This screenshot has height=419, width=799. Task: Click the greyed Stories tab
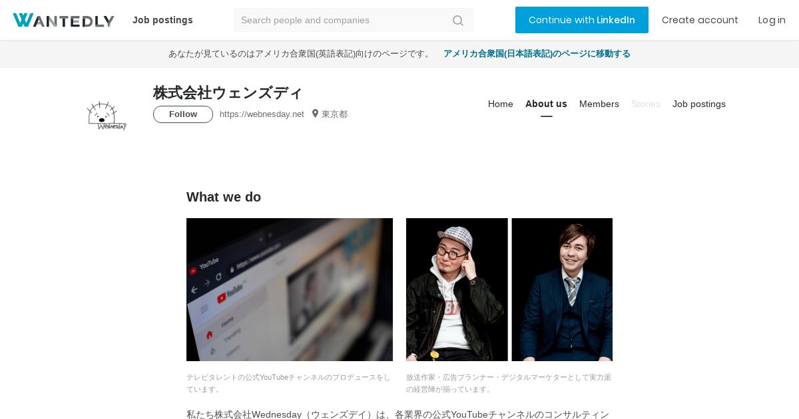(x=646, y=104)
